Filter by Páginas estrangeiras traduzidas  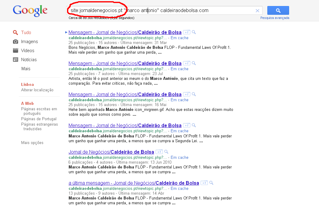tap(40, 127)
